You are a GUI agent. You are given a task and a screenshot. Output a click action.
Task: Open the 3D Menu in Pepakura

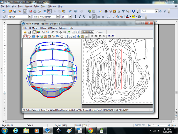[33, 28]
